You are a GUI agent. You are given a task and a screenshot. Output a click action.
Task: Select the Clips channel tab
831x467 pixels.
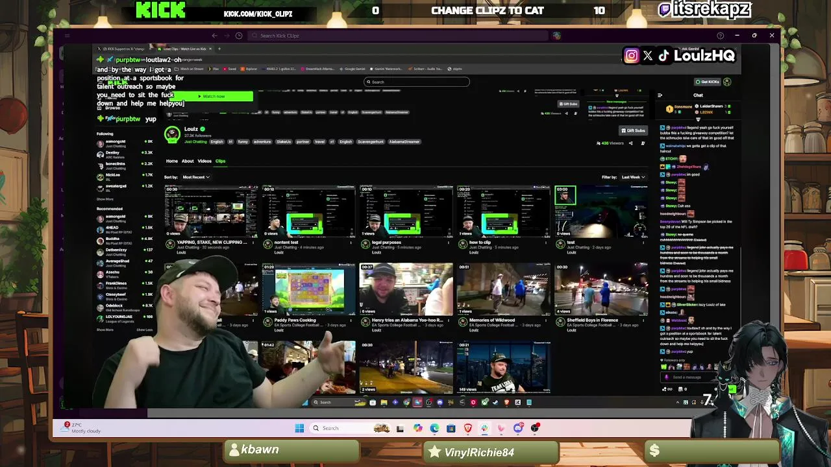[221, 161]
